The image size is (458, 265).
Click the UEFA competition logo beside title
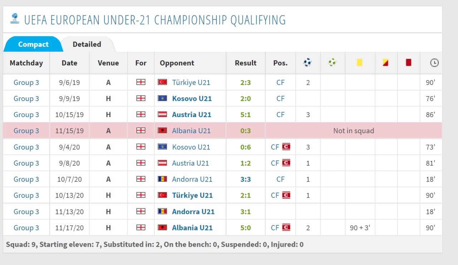click(x=15, y=18)
